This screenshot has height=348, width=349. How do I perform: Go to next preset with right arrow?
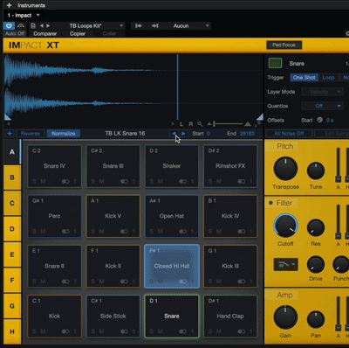tap(48, 26)
